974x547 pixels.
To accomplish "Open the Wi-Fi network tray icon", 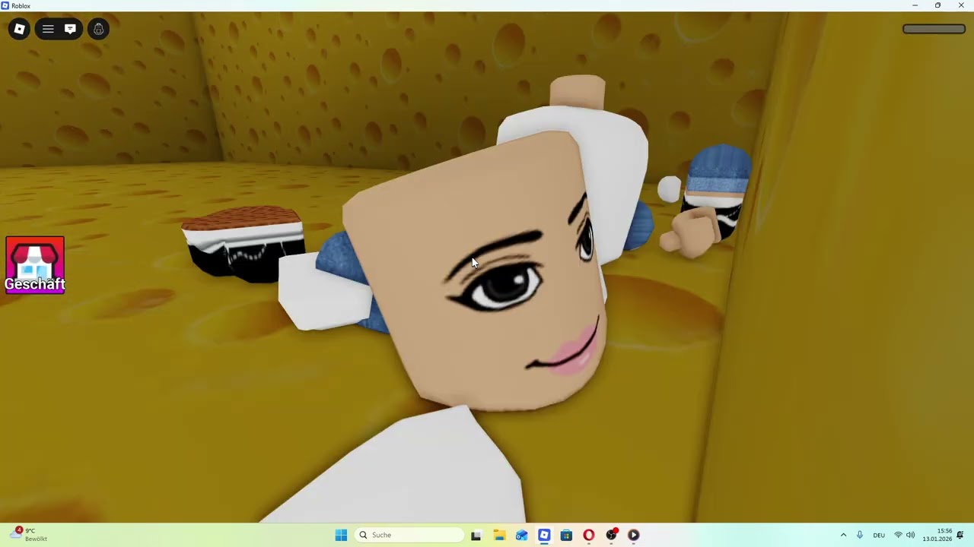I will point(898,535).
